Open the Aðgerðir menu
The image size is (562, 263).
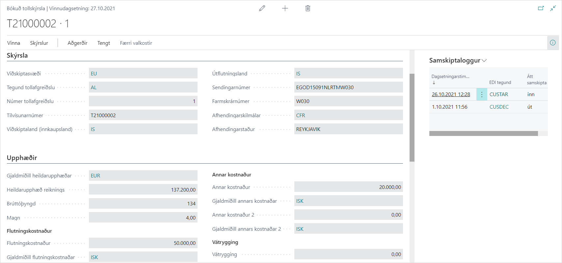(x=77, y=43)
